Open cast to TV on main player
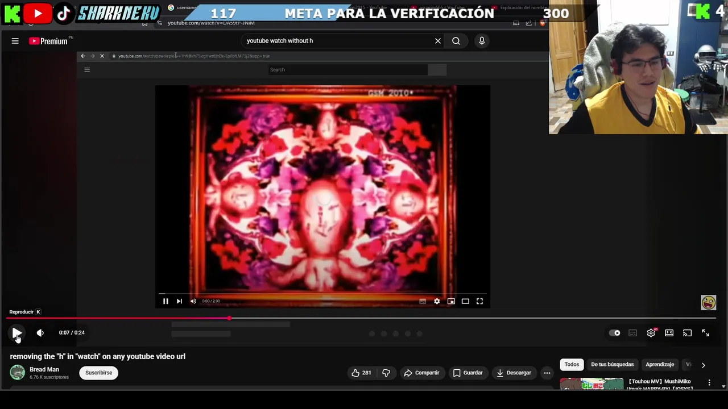This screenshot has height=409, width=728. tap(687, 333)
